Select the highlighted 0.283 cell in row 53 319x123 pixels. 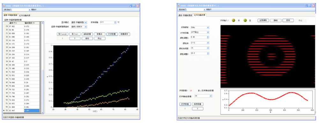click(x=32, y=110)
